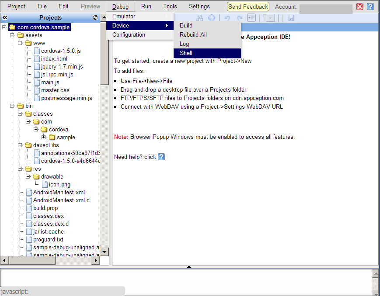
Task: Choose Shell in Device submenu
Action: pyautogui.click(x=207, y=53)
